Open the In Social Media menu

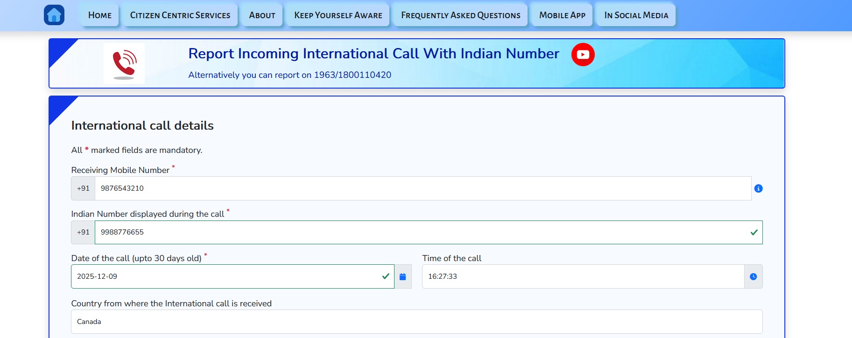(636, 15)
